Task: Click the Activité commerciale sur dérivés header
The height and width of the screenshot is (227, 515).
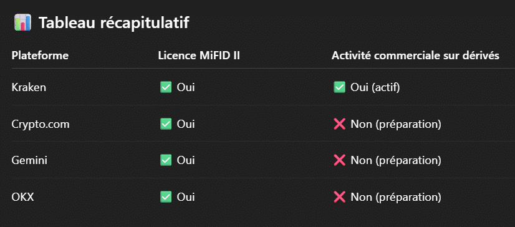Action: 415,56
